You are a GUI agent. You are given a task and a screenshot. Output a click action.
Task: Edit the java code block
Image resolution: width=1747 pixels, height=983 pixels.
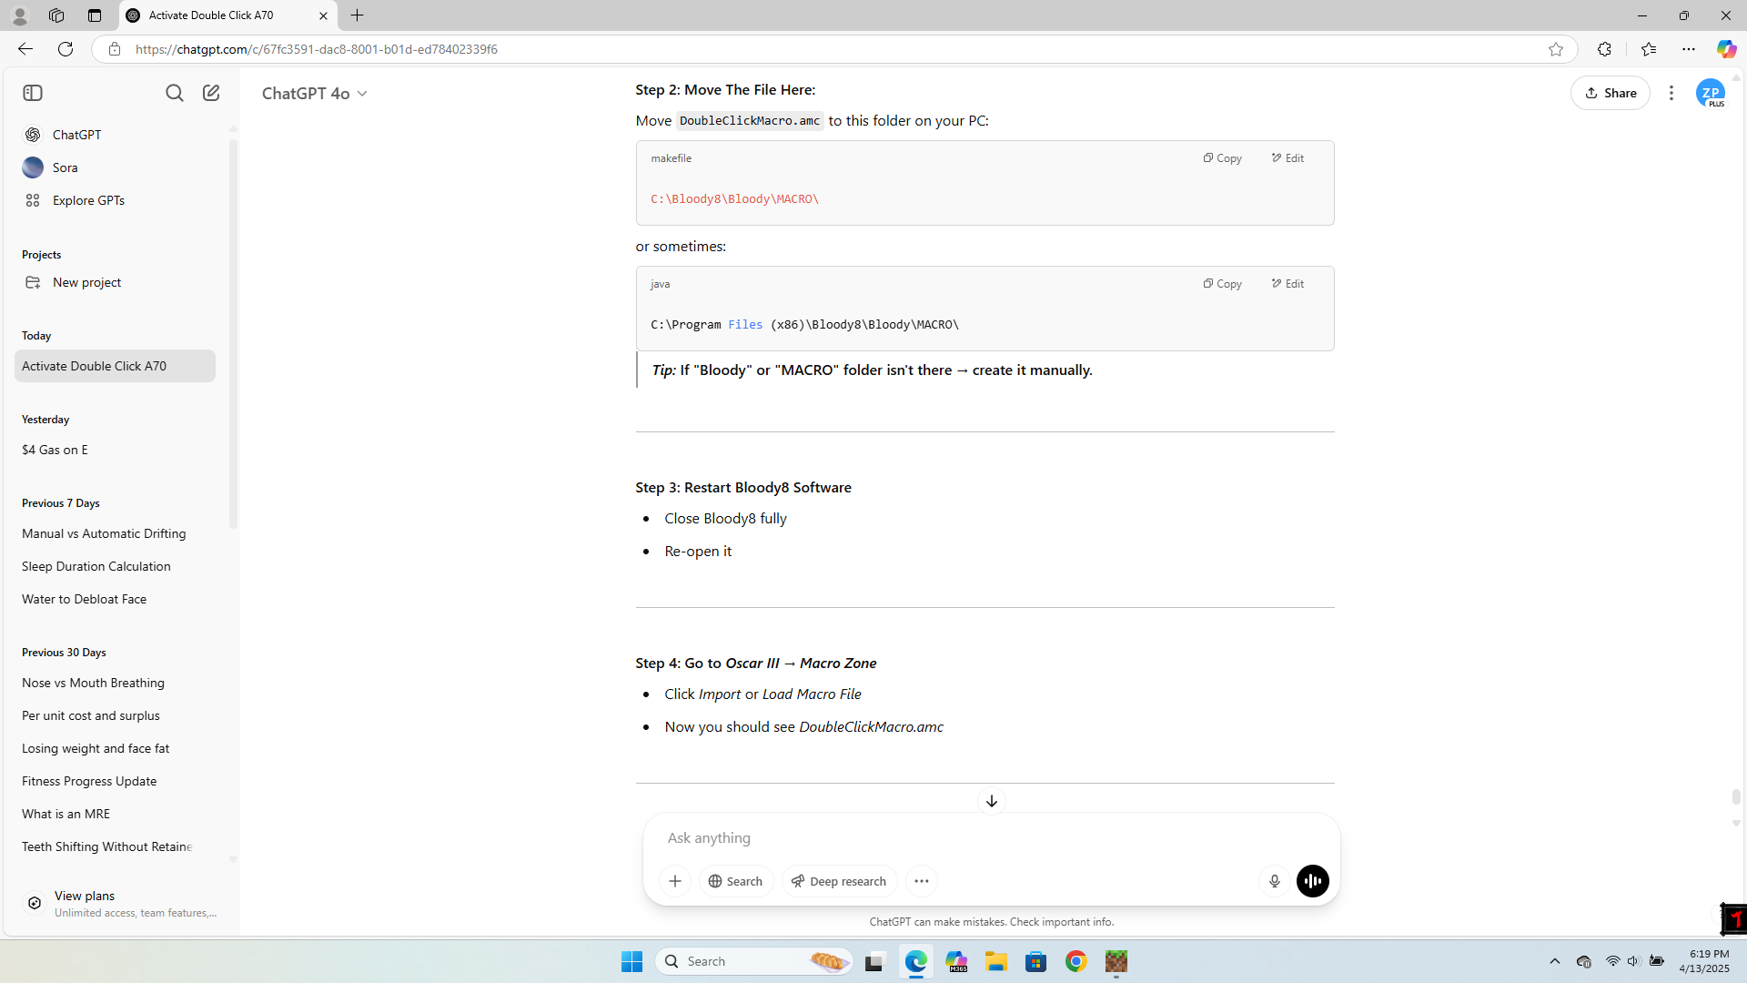click(x=1288, y=284)
